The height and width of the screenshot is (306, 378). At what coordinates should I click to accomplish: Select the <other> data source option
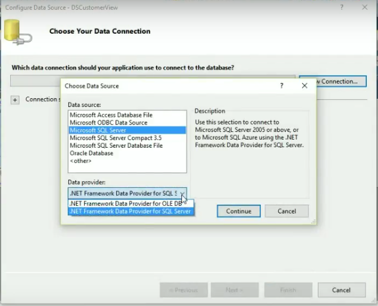point(127,161)
